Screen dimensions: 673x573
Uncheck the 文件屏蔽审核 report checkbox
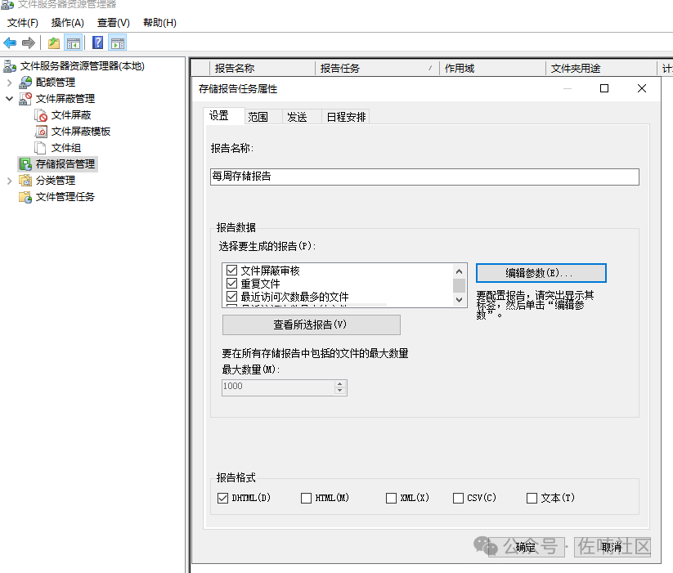(231, 271)
